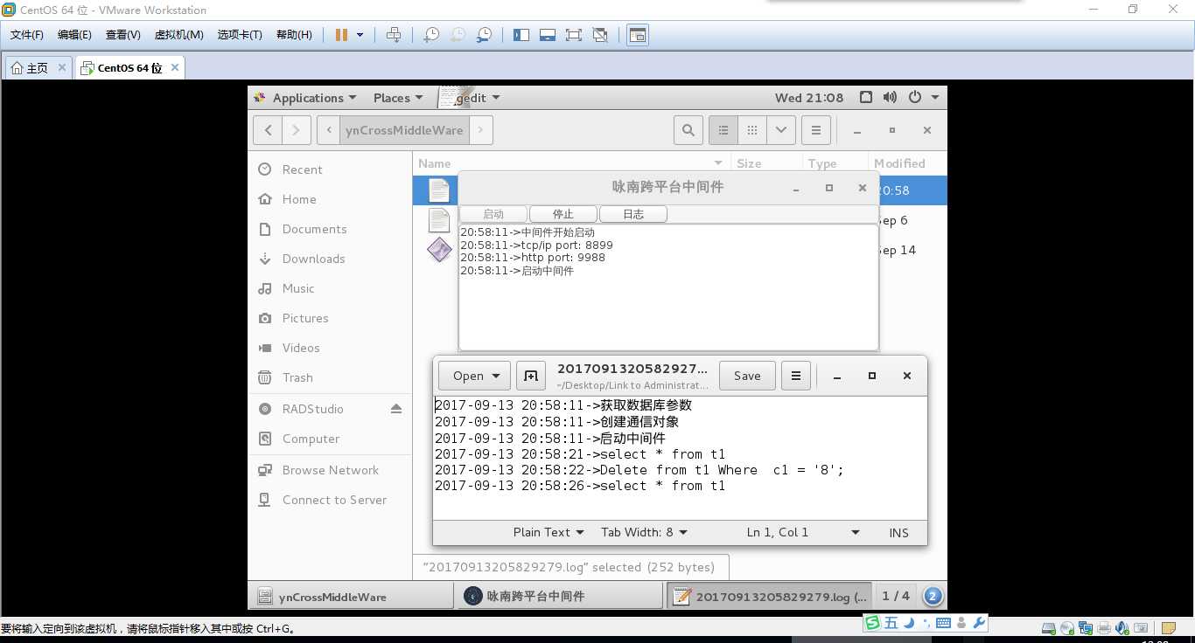This screenshot has width=1195, height=643.
Task: Click the Save button in gedit
Action: 747,376
